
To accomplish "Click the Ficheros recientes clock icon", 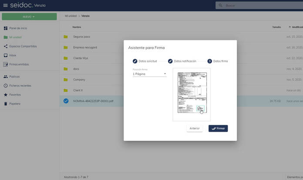I will pos(6,86).
